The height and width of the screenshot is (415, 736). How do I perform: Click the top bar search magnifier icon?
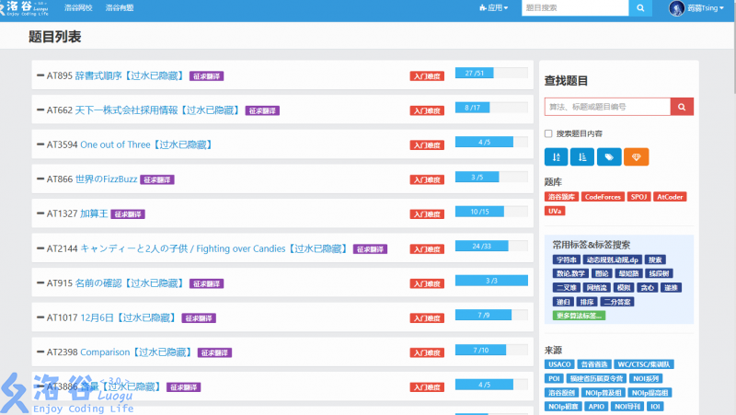pyautogui.click(x=640, y=7)
